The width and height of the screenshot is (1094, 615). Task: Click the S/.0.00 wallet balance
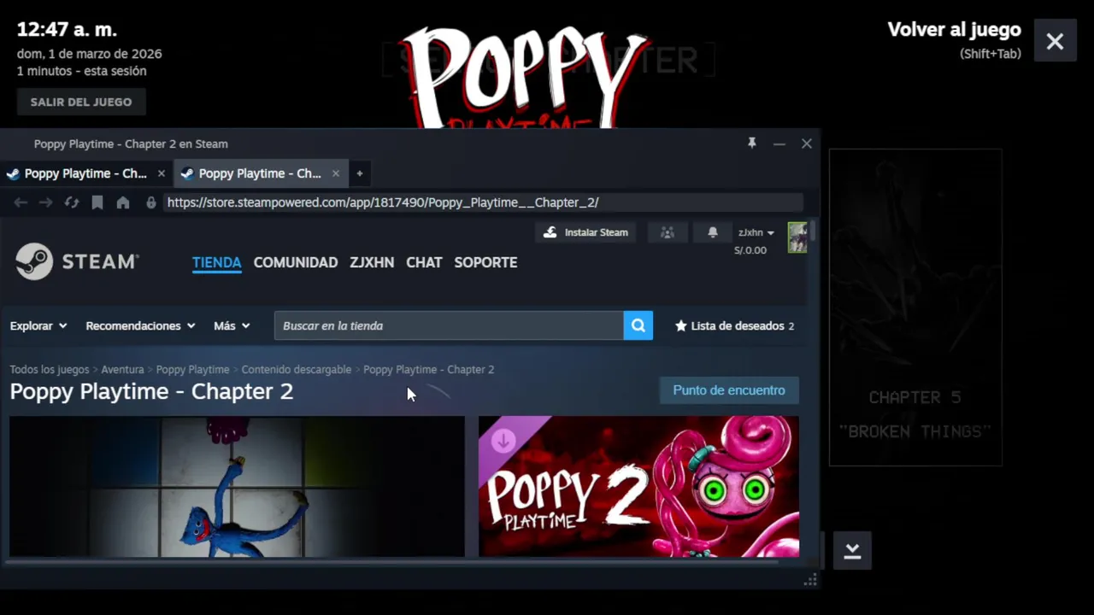[750, 250]
